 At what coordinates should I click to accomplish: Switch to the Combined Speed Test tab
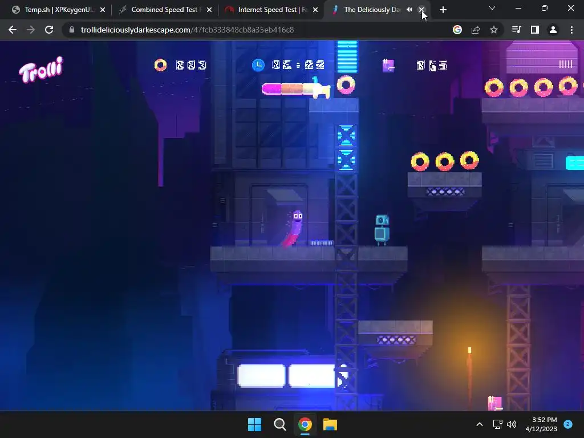(165, 10)
